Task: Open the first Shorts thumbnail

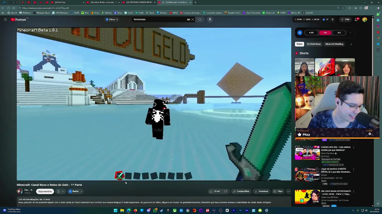Action: pos(304,67)
